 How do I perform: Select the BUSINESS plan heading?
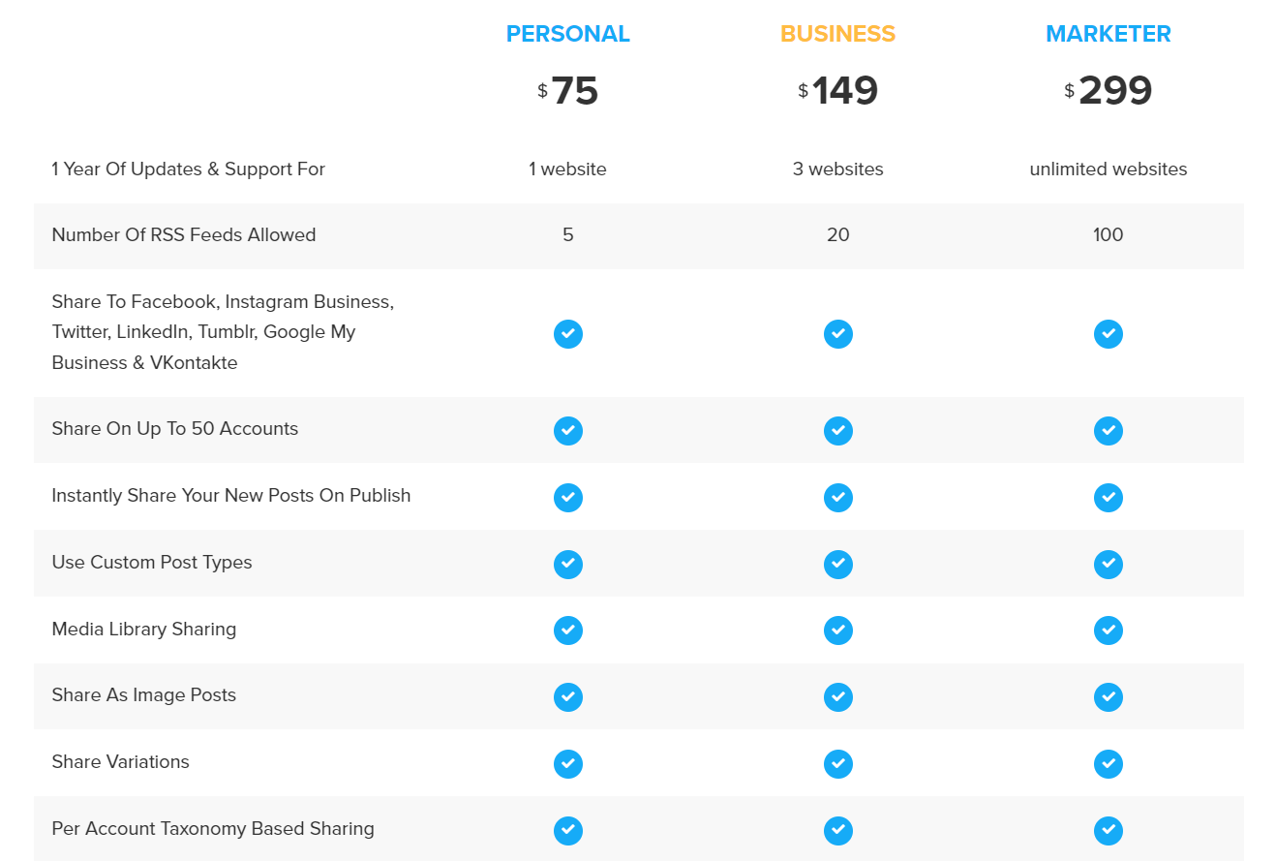pos(838,34)
